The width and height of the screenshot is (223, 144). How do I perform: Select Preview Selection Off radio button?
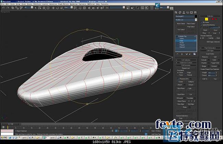[x=201, y=38]
